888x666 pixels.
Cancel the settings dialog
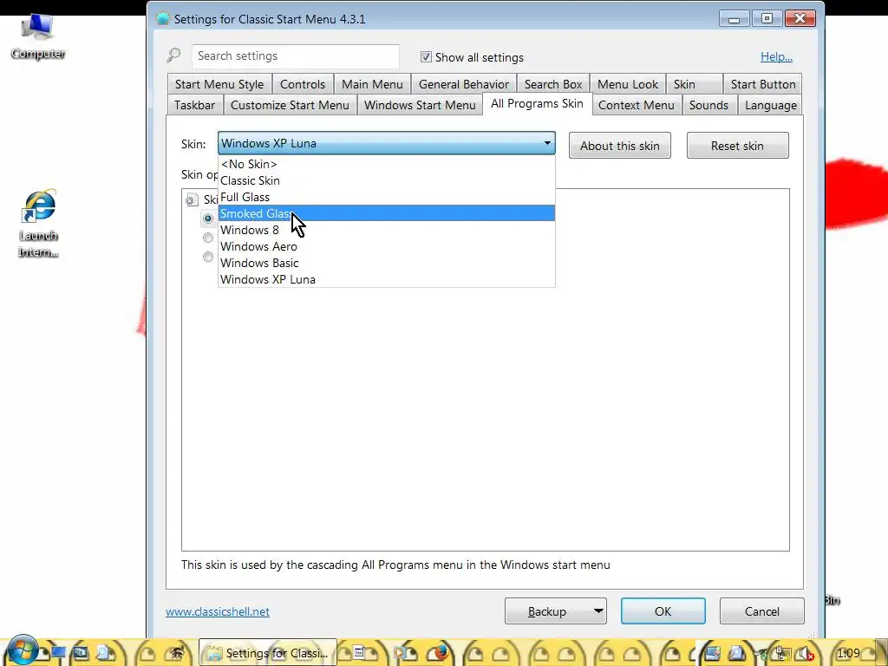pos(761,611)
